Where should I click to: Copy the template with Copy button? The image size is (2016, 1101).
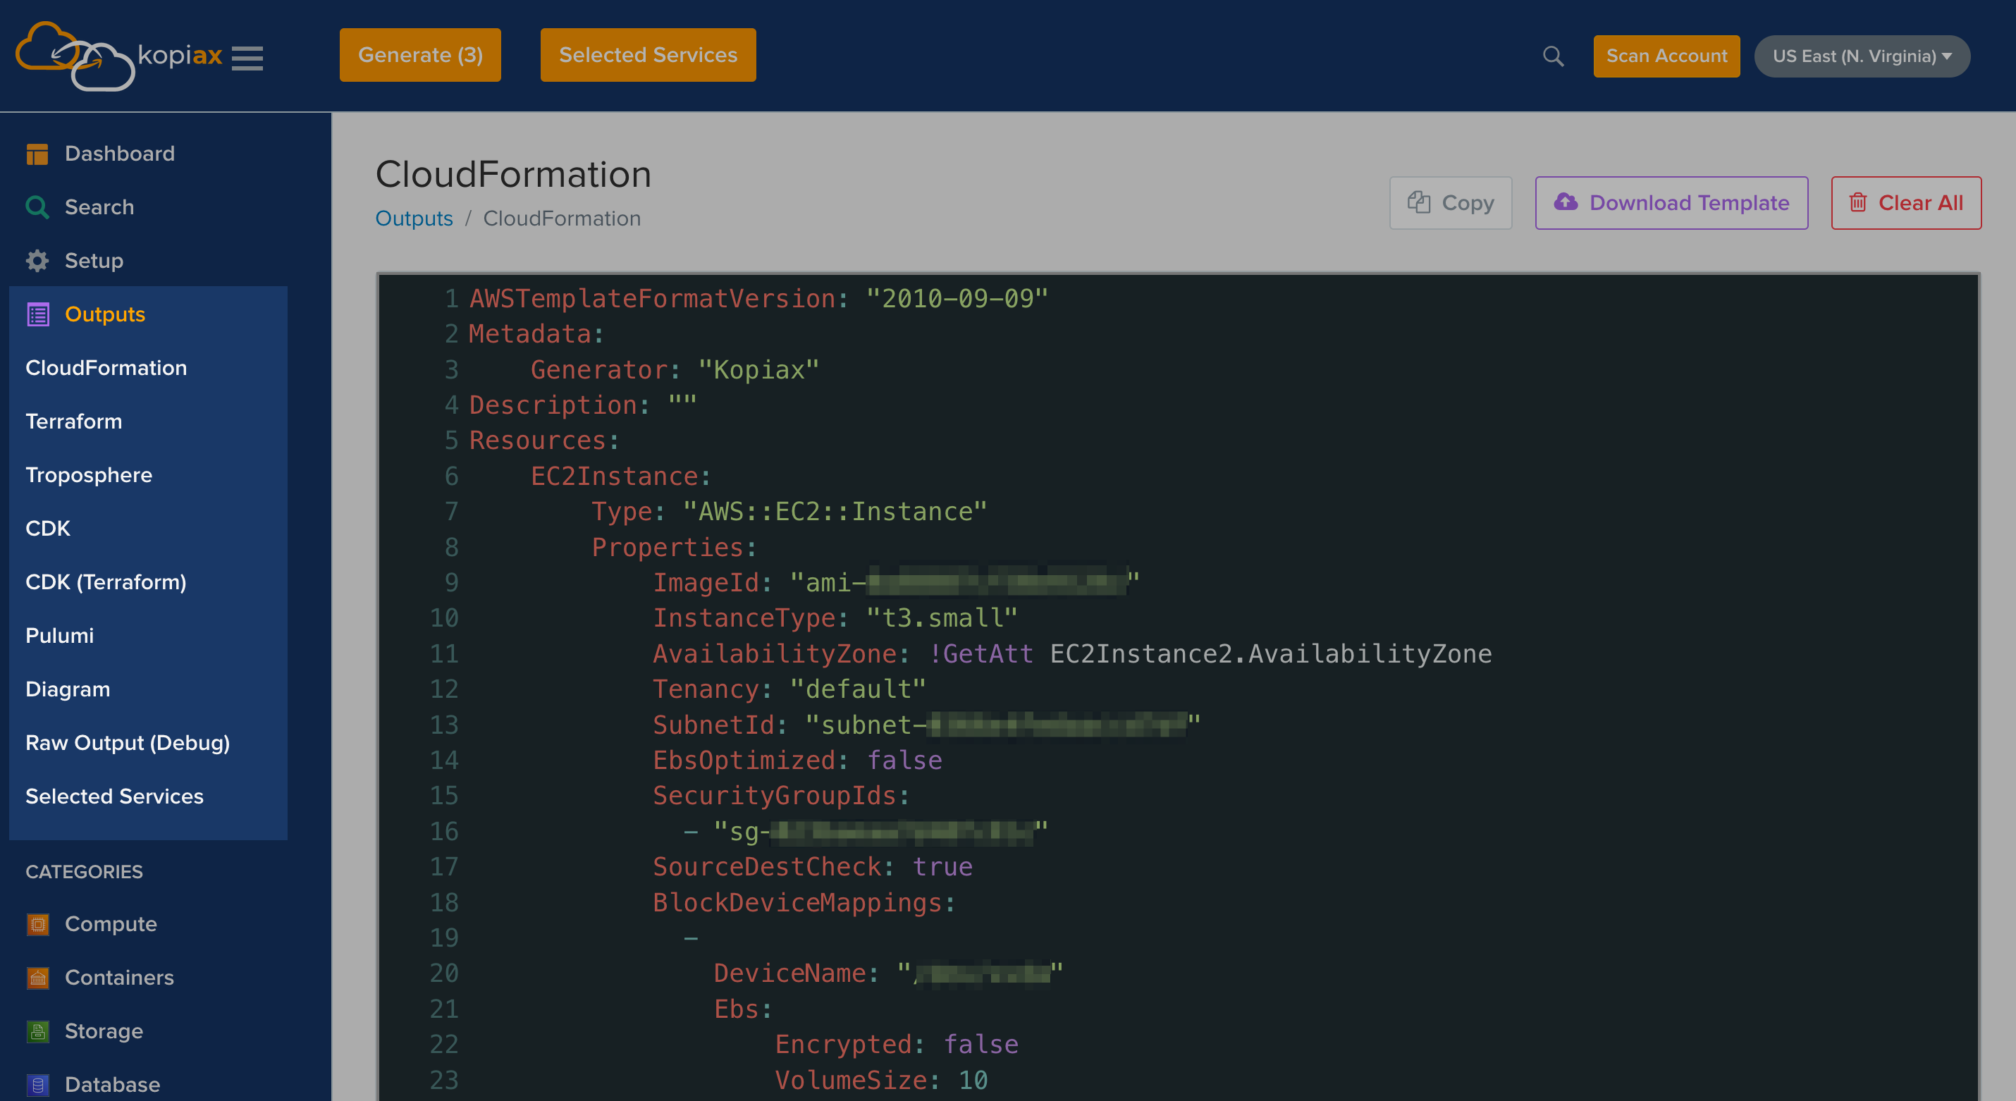1450,203
